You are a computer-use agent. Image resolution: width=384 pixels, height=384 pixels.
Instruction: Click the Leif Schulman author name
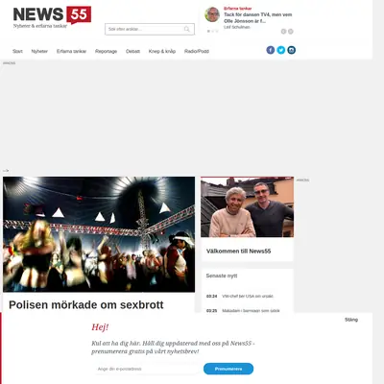[x=237, y=27]
